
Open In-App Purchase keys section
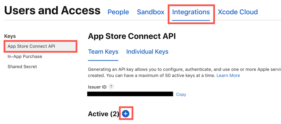click(25, 57)
